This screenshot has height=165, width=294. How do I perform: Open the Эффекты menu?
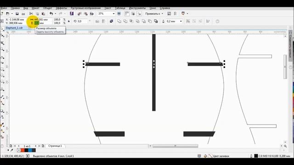(61, 8)
